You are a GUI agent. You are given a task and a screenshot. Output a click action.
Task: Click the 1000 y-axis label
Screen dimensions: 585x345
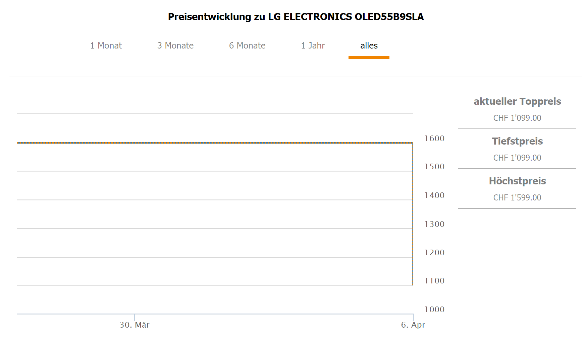[434, 310]
